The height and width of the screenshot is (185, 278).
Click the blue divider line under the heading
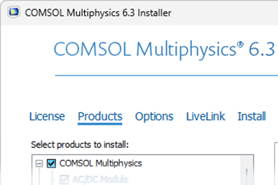tap(167, 75)
